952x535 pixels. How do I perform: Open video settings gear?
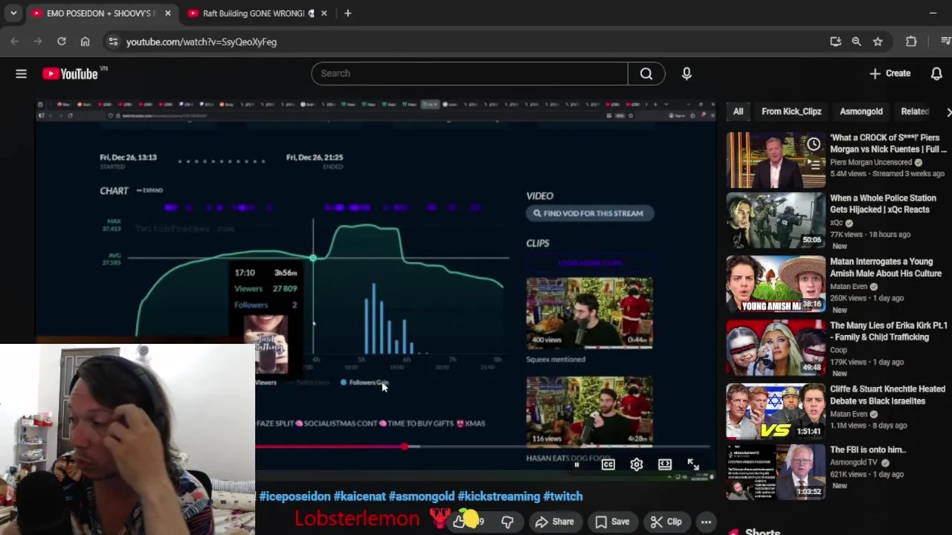(x=637, y=464)
